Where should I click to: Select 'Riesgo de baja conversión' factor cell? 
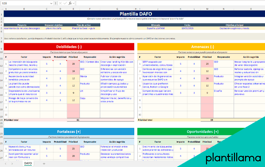(x=24, y=100)
